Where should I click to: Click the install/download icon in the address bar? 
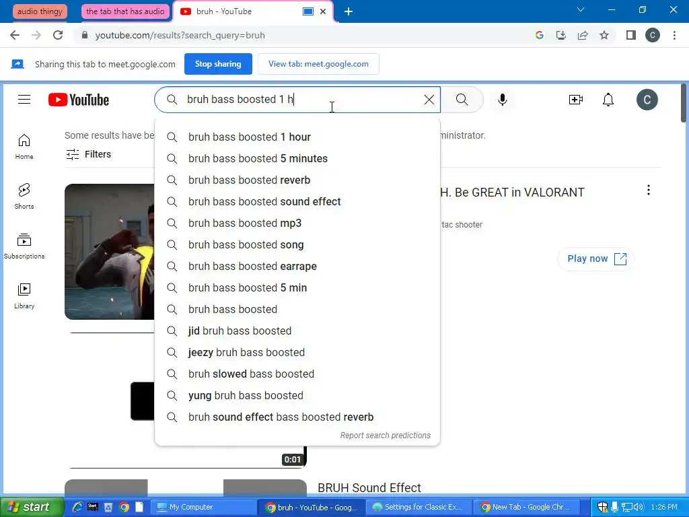(x=560, y=35)
